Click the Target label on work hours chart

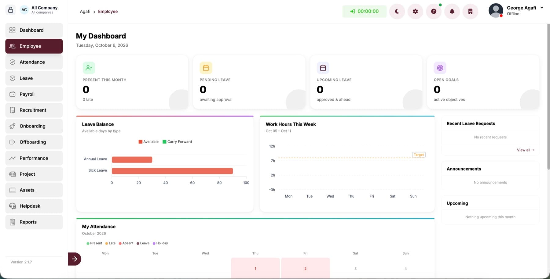(419, 155)
